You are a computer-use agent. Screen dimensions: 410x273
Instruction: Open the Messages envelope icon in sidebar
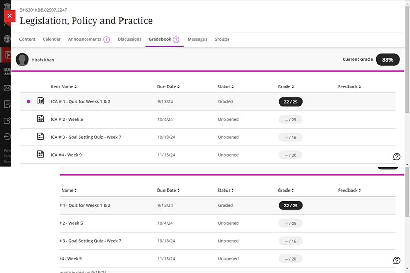click(x=7, y=88)
